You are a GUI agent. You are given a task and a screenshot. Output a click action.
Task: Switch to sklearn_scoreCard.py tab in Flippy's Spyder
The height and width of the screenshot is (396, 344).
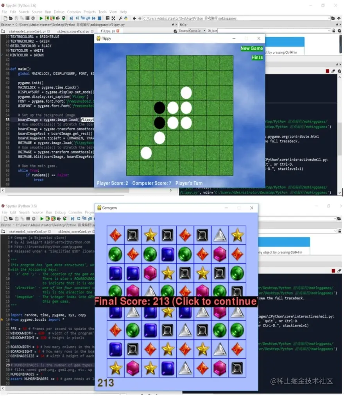73,31
